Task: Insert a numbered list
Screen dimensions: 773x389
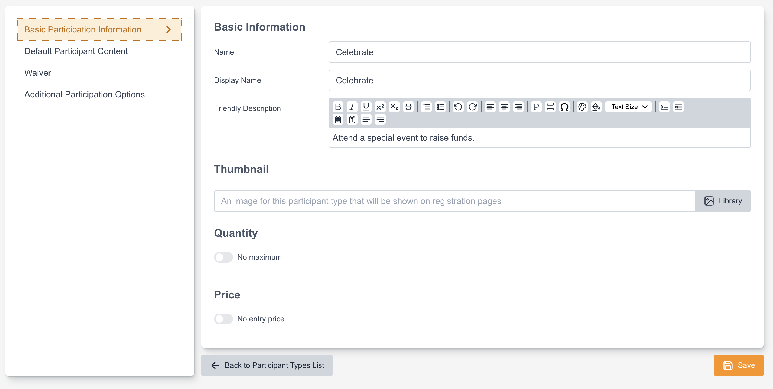Action: coord(440,107)
